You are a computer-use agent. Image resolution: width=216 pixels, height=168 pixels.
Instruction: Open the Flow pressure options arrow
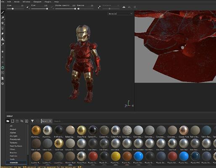(x=53, y=9)
